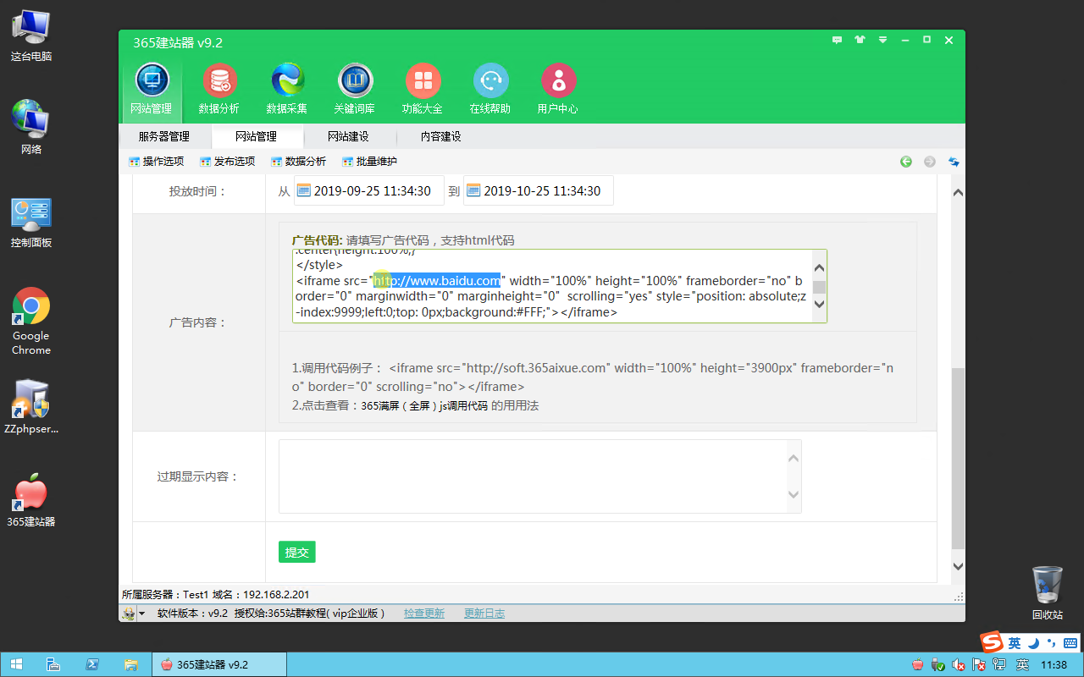Open the start-date calendar picker icon
1084x677 pixels.
coord(304,190)
